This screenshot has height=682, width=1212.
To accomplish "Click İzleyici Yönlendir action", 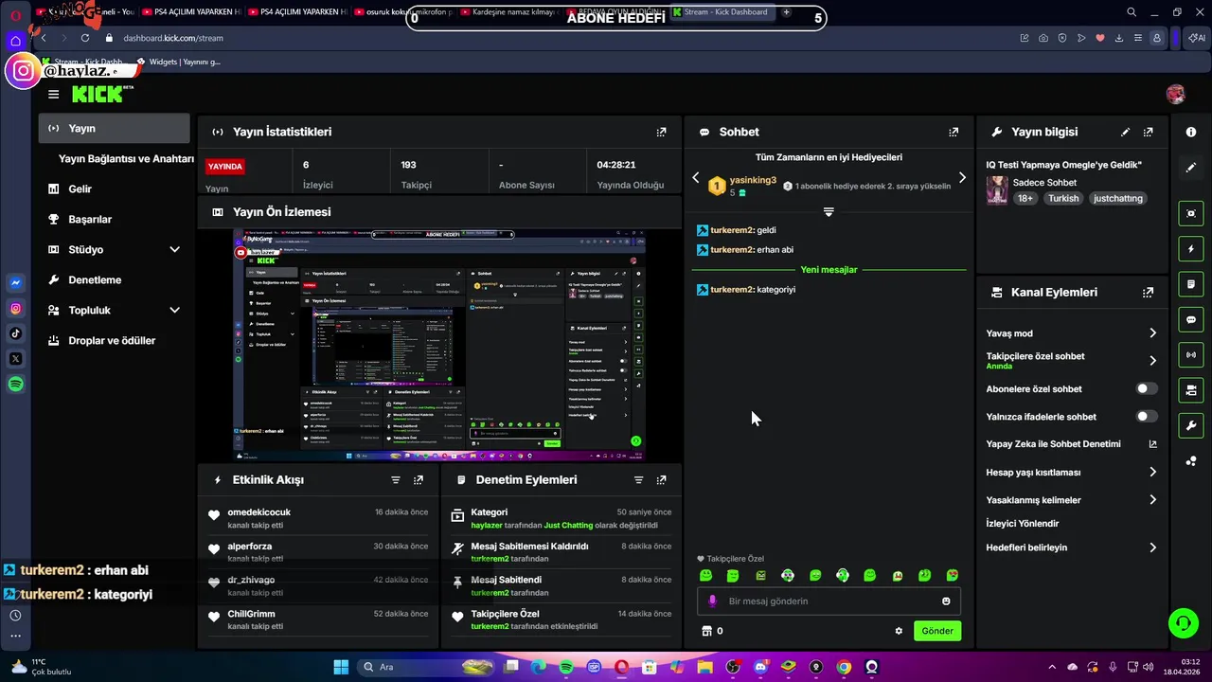I will click(x=1023, y=523).
